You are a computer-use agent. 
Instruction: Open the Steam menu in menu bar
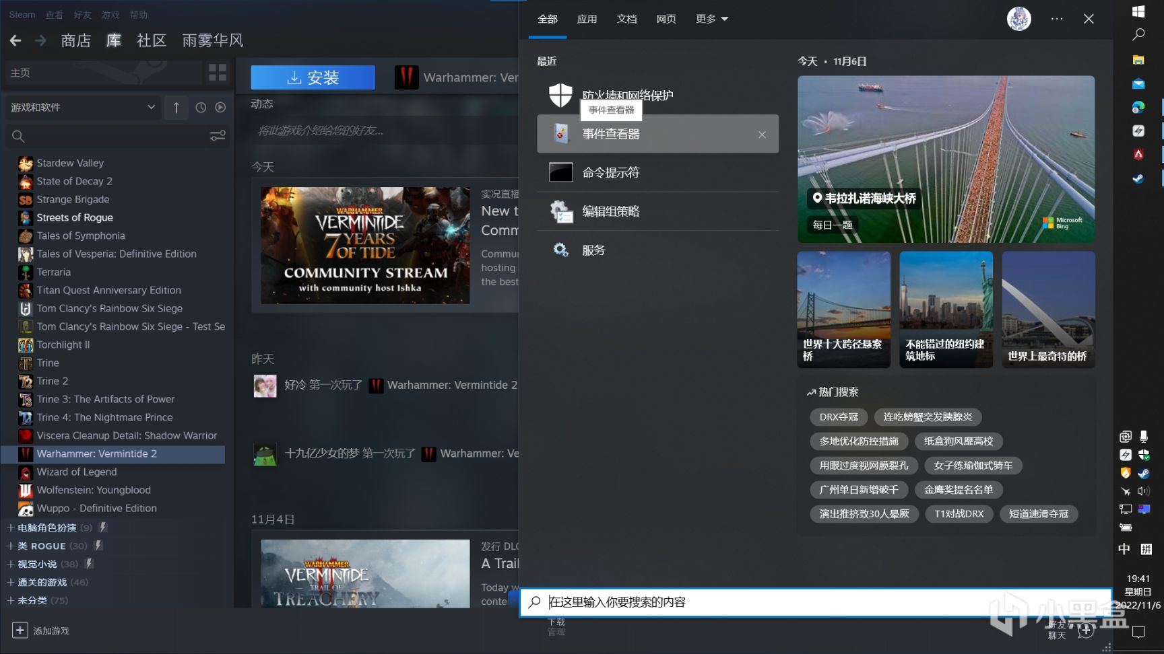pyautogui.click(x=22, y=15)
